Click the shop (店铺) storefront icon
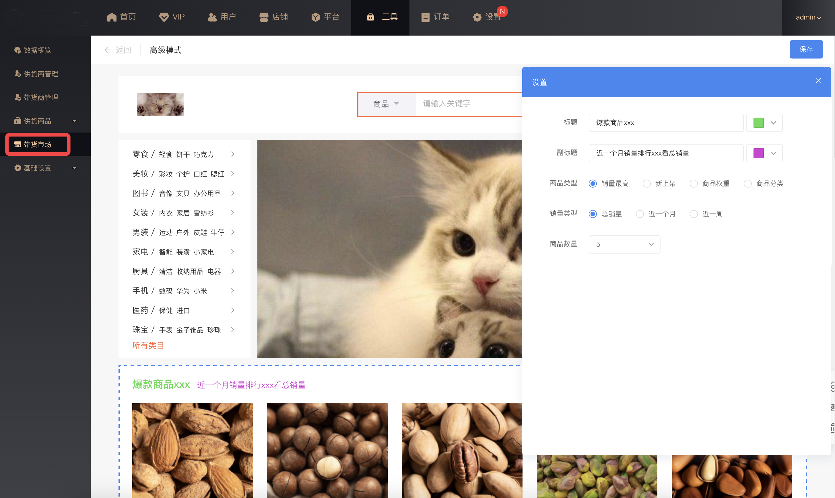The width and height of the screenshot is (835, 498). click(x=264, y=17)
